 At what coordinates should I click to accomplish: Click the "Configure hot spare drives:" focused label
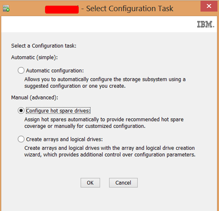tap(58, 111)
